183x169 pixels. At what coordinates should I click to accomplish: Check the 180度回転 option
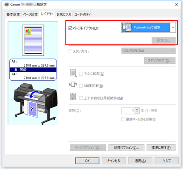(x=81, y=86)
